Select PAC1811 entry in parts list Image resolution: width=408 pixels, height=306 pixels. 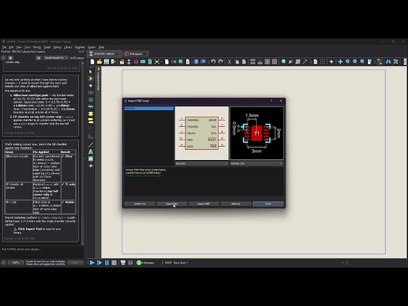click(149, 108)
